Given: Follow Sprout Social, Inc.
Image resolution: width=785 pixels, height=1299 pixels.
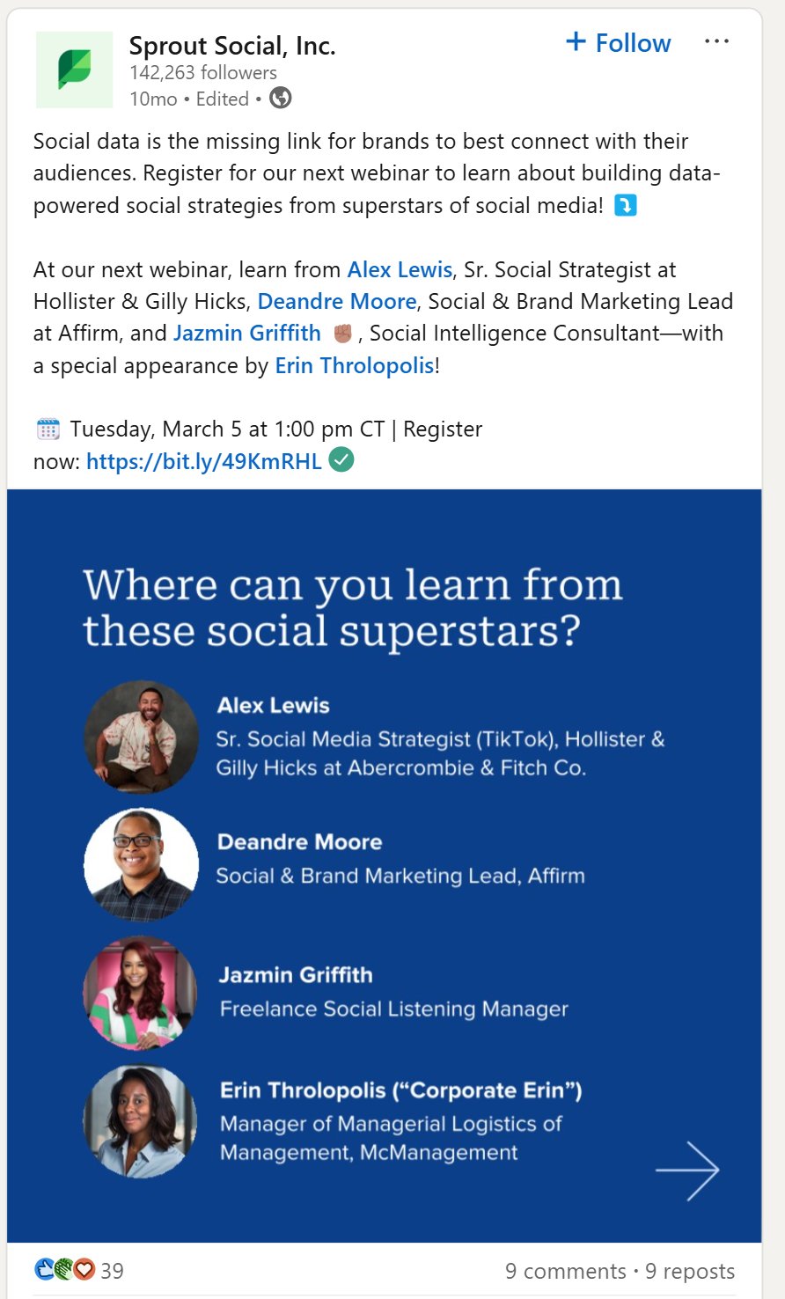Looking at the screenshot, I should coord(619,42).
